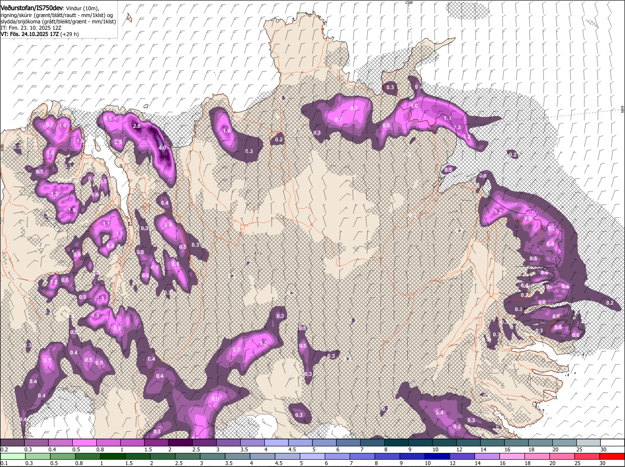This screenshot has width=625, height=467.
Task: Click the '(+29 h)' forecast offset text
Action: pos(70,34)
